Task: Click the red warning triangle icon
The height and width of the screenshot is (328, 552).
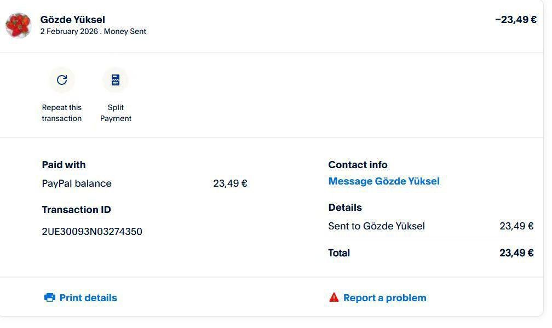Action: click(334, 297)
